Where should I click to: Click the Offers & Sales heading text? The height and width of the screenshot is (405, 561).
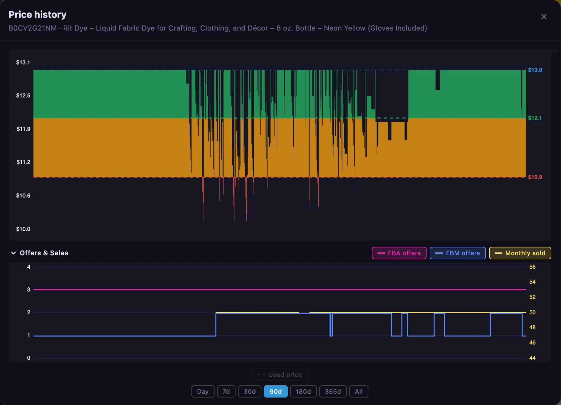click(44, 253)
